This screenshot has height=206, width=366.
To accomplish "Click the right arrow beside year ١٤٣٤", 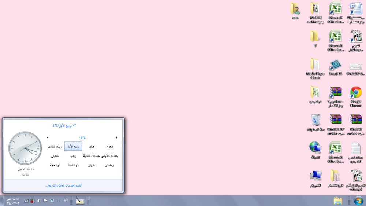I will pyautogui.click(x=117, y=138).
